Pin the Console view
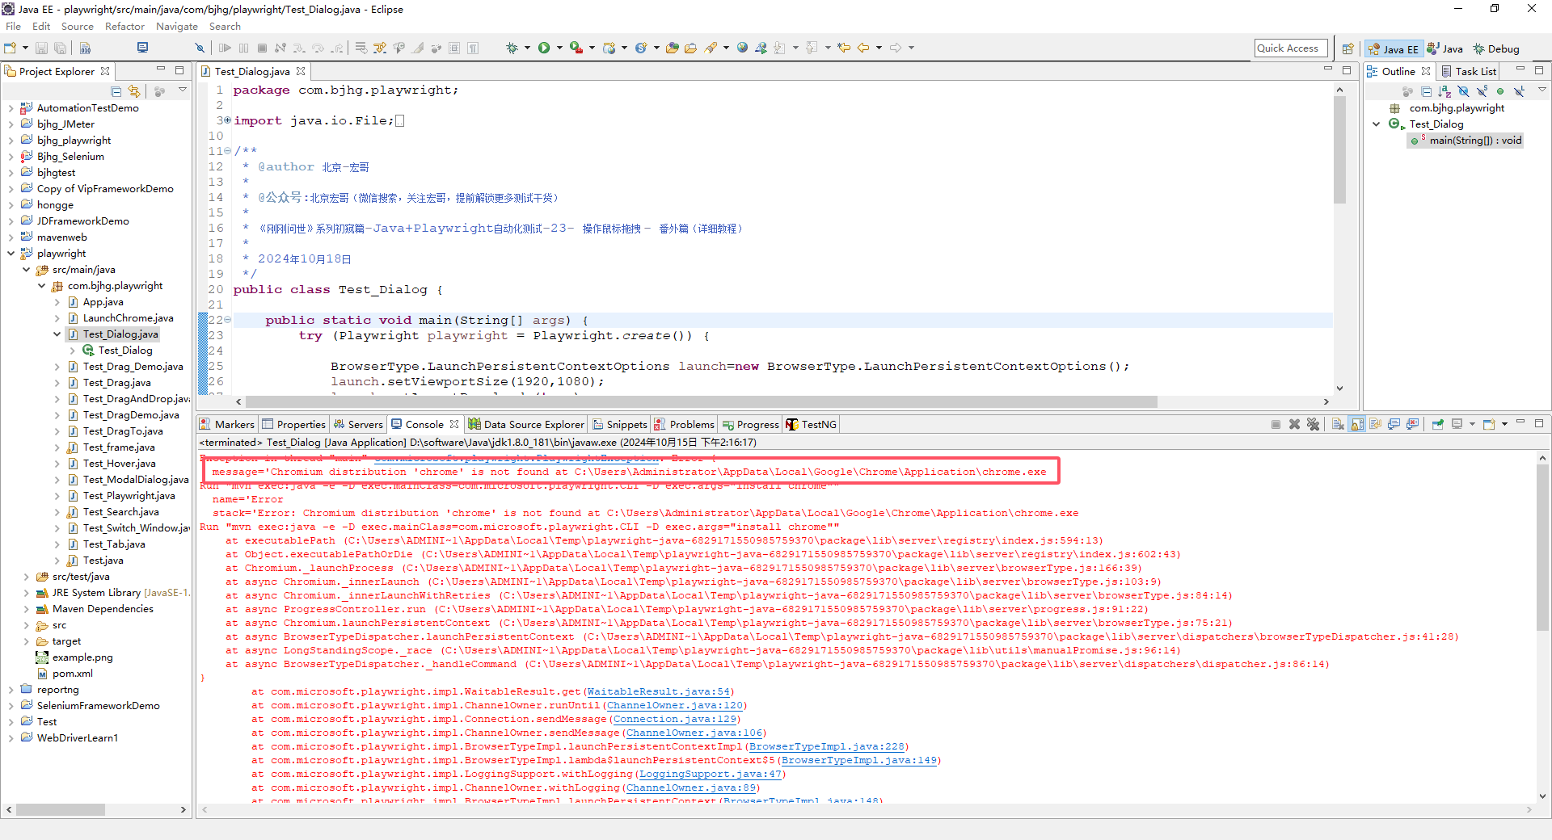Image resolution: width=1552 pixels, height=840 pixels. coord(1437,425)
